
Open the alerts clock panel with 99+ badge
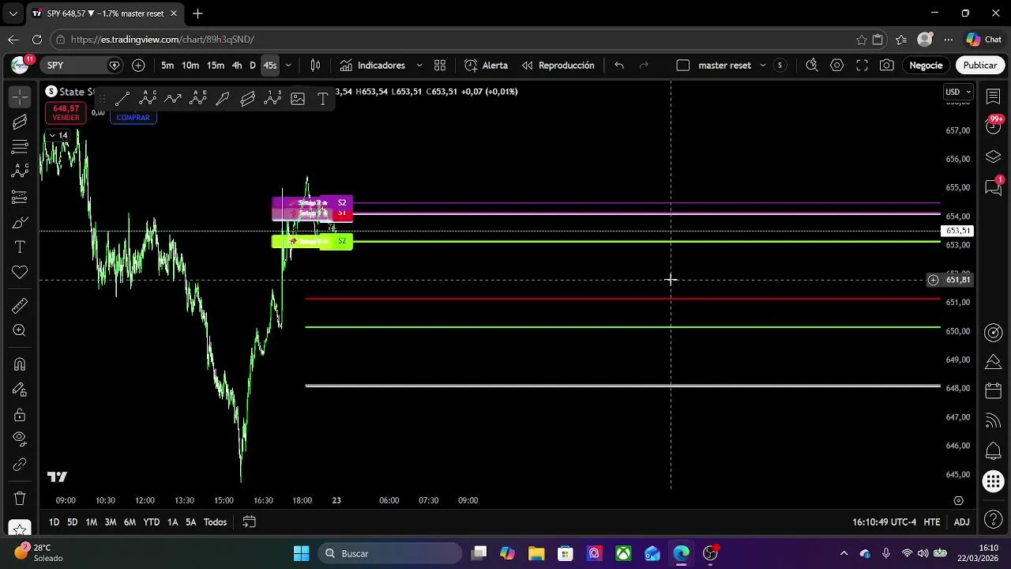[994, 126]
